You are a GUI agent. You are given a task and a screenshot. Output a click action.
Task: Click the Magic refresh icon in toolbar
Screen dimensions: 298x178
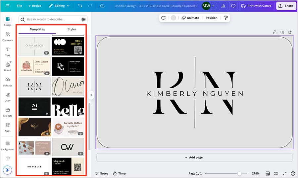coord(164,18)
